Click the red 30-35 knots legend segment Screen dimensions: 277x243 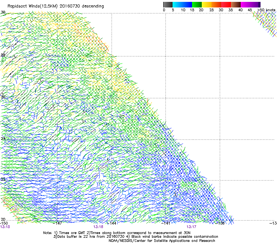(x=226, y=4)
